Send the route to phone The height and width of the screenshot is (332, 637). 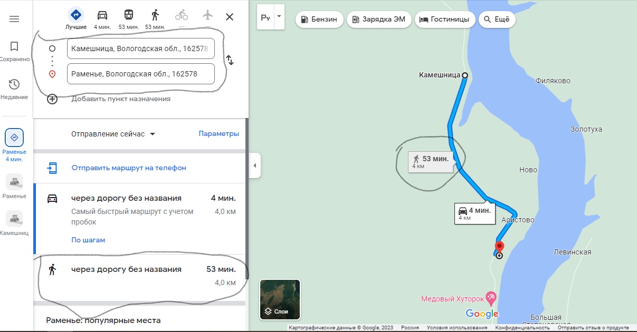pos(128,168)
